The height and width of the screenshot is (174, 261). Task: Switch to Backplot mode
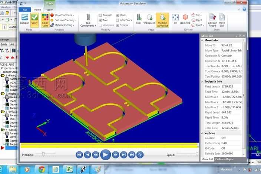point(24,19)
